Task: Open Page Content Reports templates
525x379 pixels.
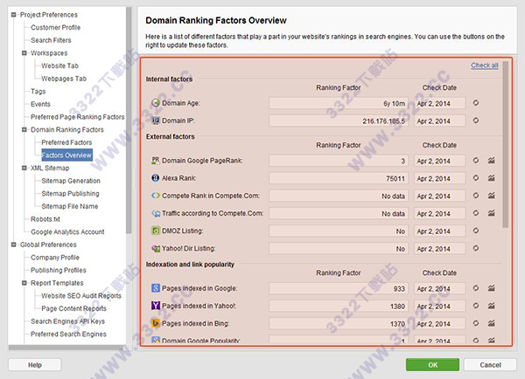Action: 74,308
